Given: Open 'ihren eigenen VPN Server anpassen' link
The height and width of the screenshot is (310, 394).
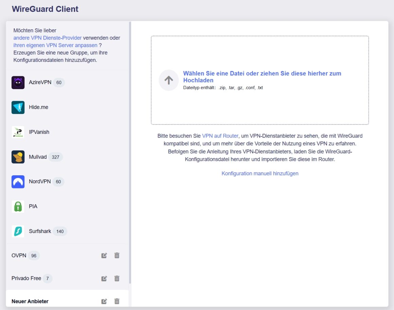Looking at the screenshot, I should pos(55,45).
